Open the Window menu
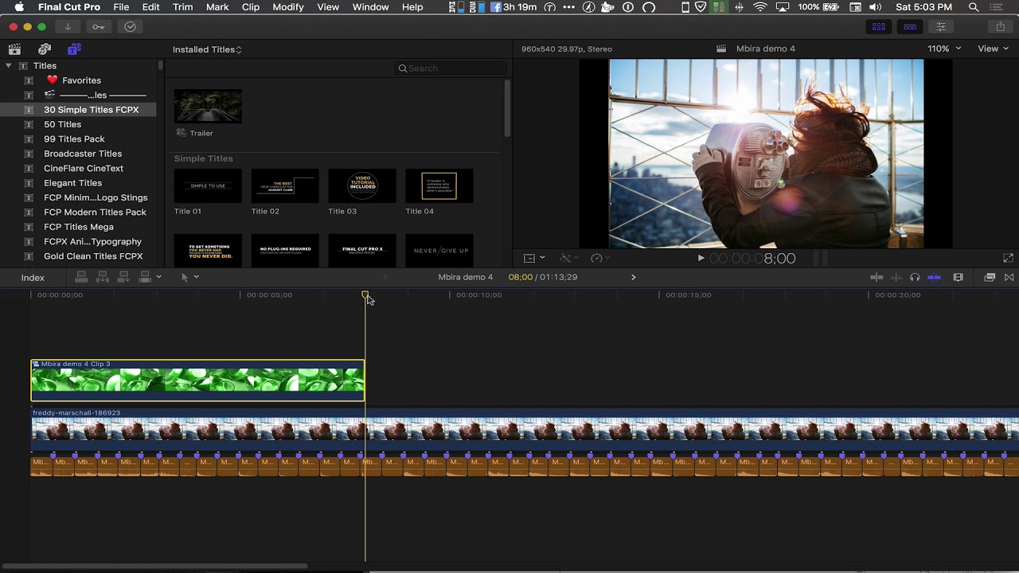The width and height of the screenshot is (1019, 573). click(x=370, y=7)
